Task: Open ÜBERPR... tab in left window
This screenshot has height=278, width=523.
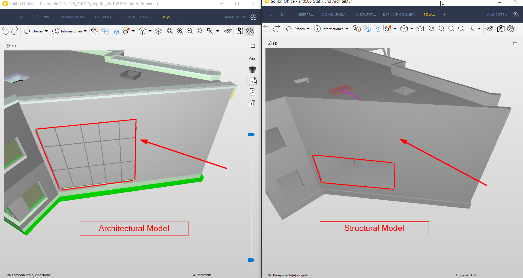Action: point(44,17)
